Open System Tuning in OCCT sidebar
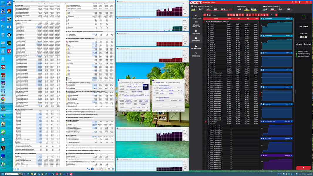 [x=196, y=47]
